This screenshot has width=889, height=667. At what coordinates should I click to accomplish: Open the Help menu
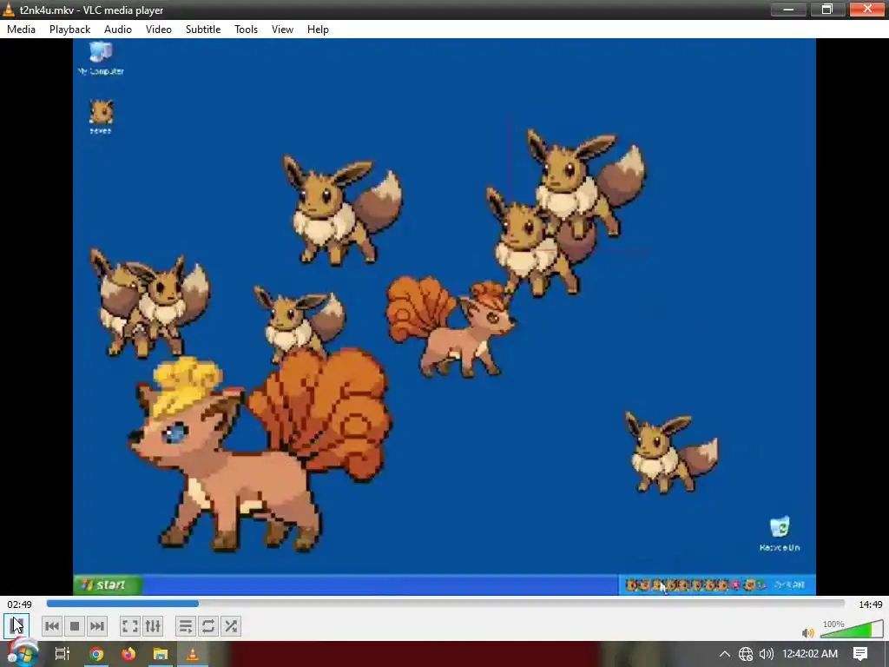[x=318, y=30]
